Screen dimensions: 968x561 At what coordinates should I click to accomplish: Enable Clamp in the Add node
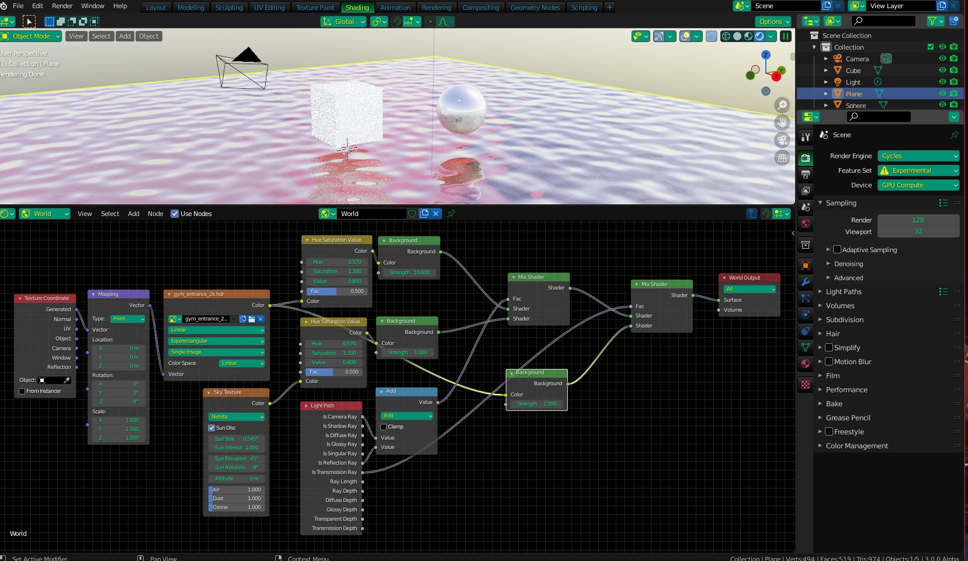click(x=384, y=427)
